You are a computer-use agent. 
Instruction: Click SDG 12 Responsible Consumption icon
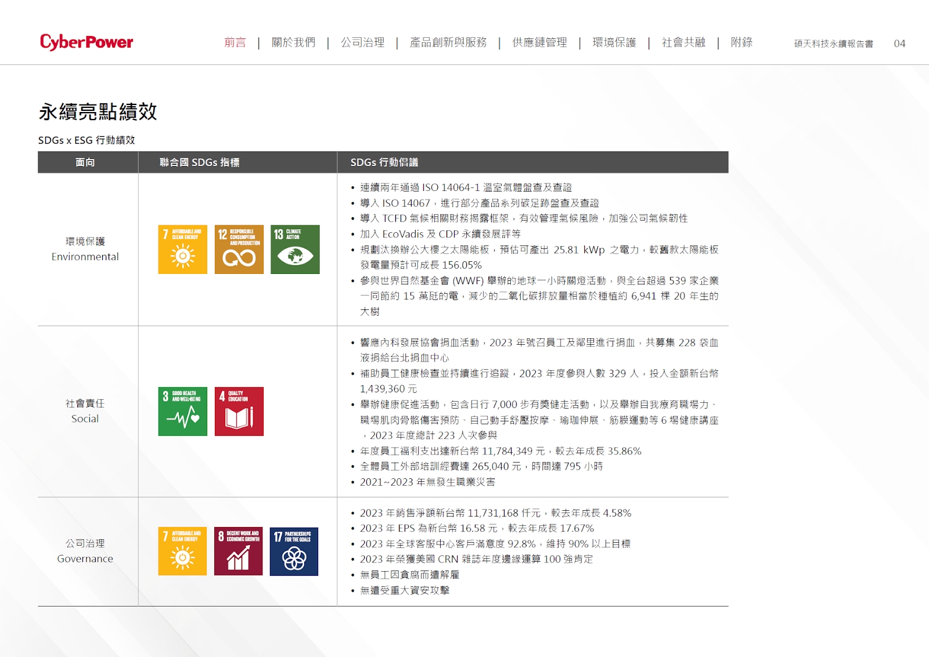(239, 250)
